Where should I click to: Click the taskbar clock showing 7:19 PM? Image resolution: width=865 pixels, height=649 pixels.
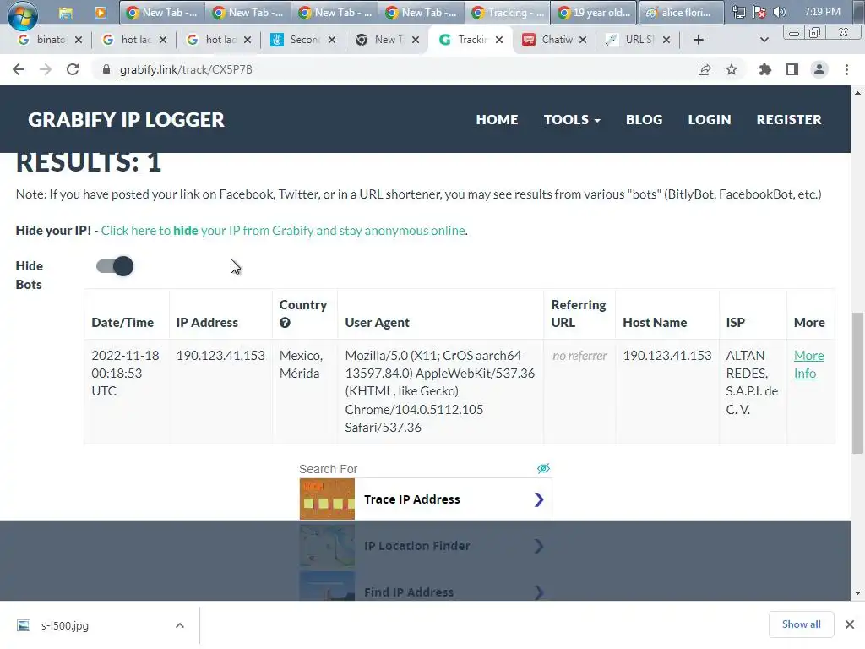tap(822, 12)
